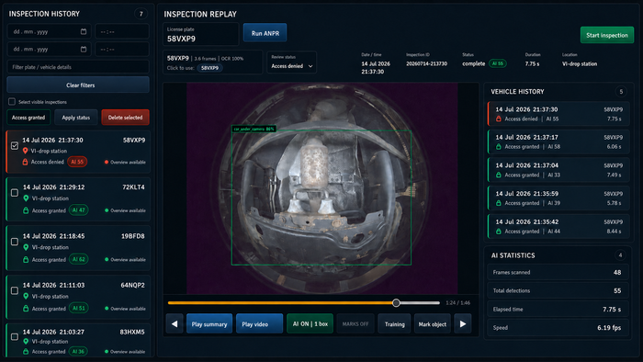Image resolution: width=643 pixels, height=362 pixels.
Task: Open Access granted status selector
Action: (x=28, y=118)
